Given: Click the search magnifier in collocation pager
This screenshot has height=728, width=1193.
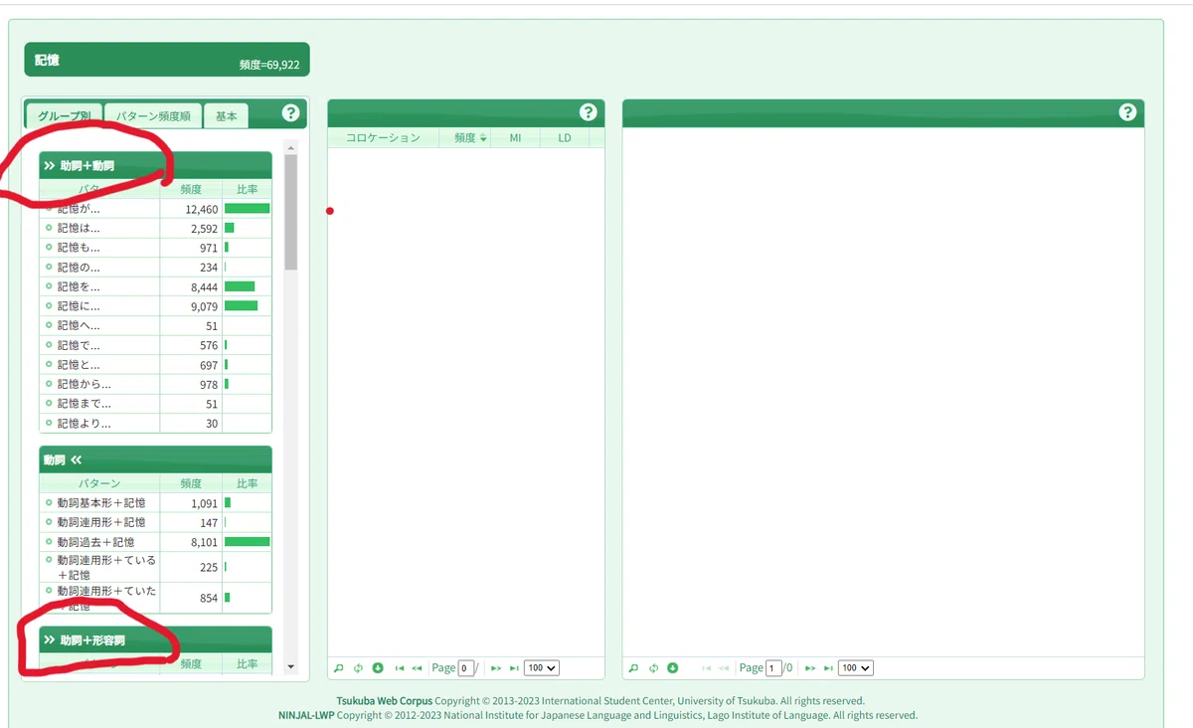Looking at the screenshot, I should [339, 668].
